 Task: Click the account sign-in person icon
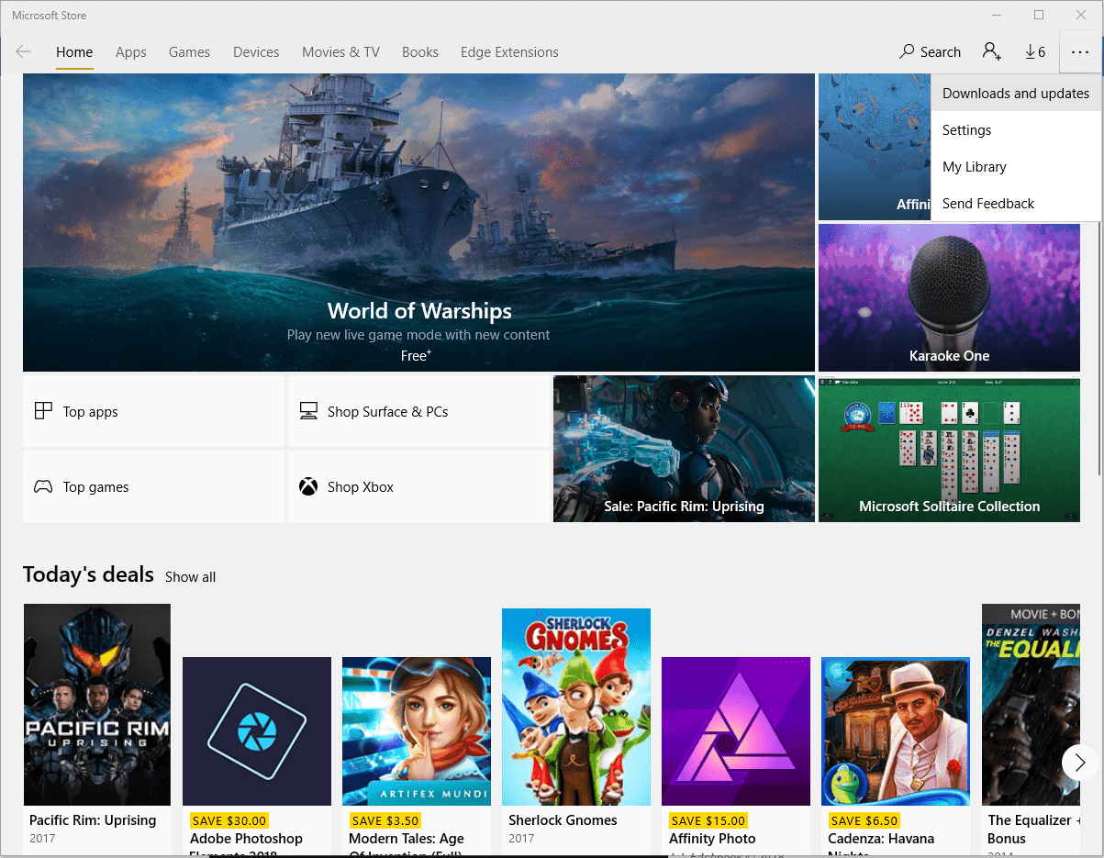[x=991, y=52]
